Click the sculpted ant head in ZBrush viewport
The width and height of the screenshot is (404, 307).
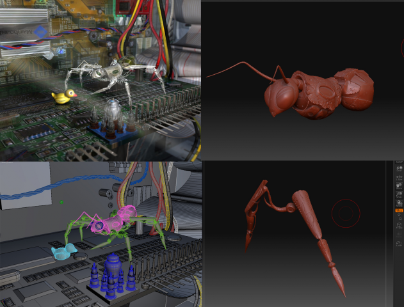(281, 97)
